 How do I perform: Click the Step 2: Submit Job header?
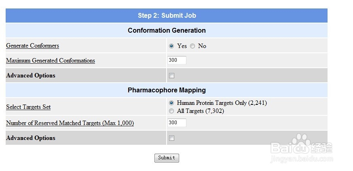[x=167, y=15]
